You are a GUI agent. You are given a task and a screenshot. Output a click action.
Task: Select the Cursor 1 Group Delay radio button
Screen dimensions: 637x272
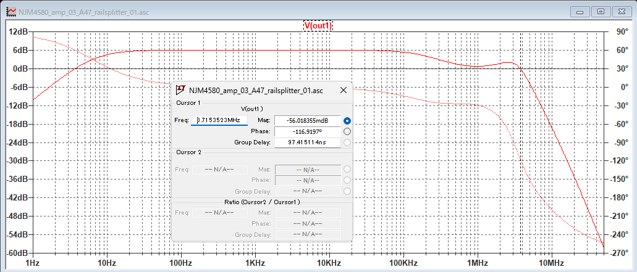coord(347,142)
